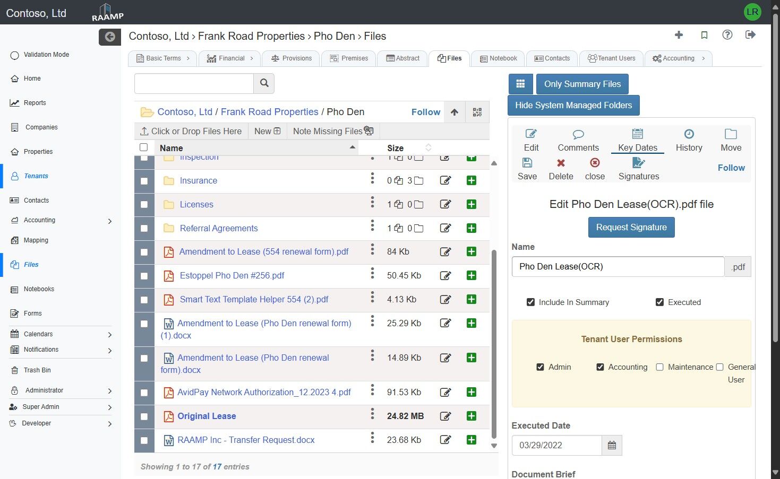Screen dimensions: 780x479
Task: Click the search magnifier button
Action: pyautogui.click(x=264, y=83)
